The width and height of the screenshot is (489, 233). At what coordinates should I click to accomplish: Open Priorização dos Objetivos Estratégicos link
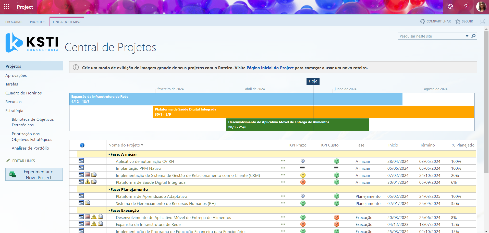(x=32, y=137)
